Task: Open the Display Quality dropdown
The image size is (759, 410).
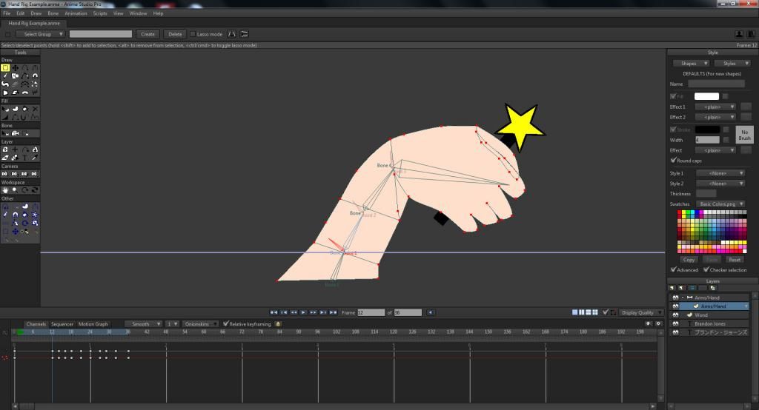Action: tap(641, 312)
